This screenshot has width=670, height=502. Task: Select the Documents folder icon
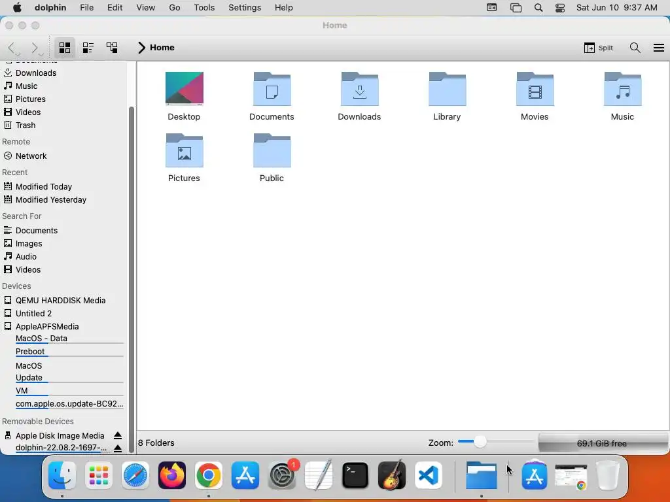pos(272,88)
